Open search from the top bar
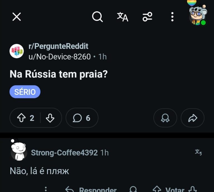The image size is (214, 192). tap(97, 17)
